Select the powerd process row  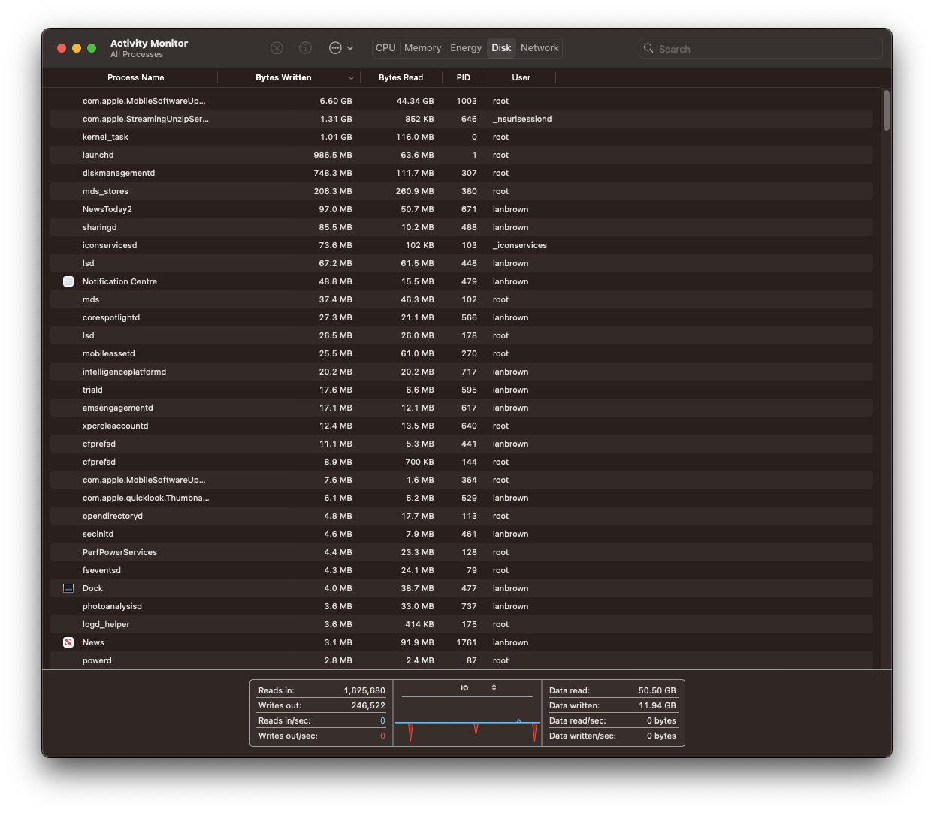pos(461,660)
